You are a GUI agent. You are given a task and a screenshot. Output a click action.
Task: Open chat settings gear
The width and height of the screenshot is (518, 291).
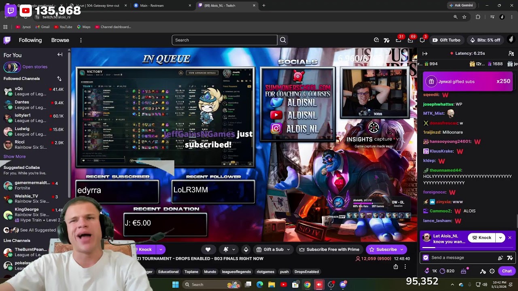pos(492,271)
